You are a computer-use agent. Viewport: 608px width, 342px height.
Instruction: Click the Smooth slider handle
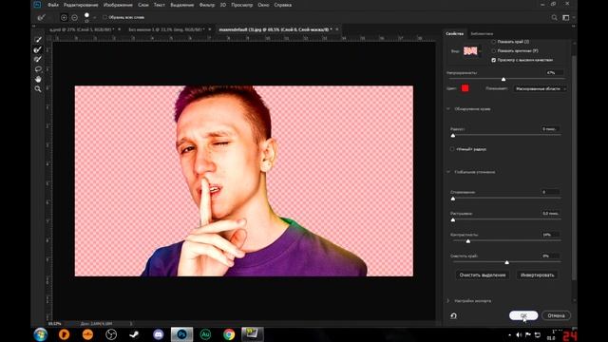(453, 199)
